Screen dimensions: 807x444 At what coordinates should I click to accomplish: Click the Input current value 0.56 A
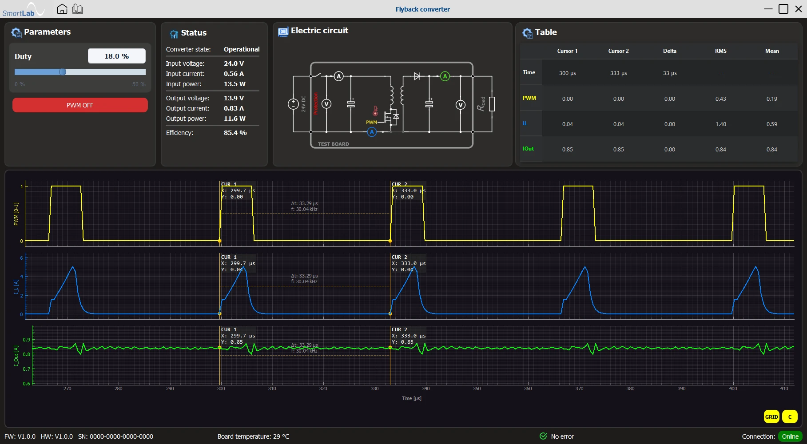[x=234, y=74]
